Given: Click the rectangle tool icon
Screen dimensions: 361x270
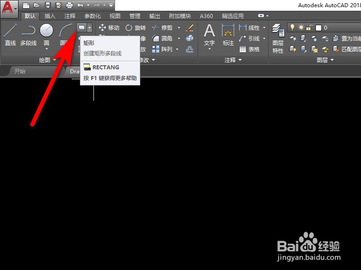Looking at the screenshot, I should click(x=82, y=28).
